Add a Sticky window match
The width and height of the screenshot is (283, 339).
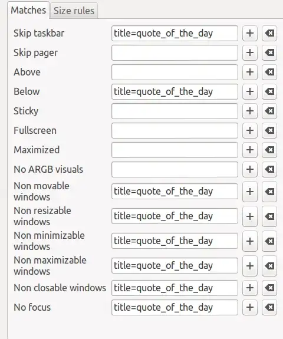point(250,111)
